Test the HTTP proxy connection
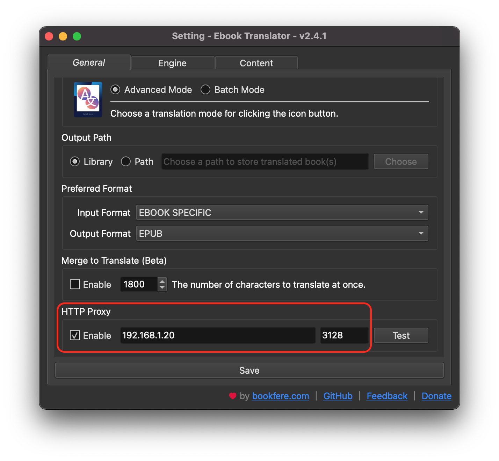 pos(401,335)
